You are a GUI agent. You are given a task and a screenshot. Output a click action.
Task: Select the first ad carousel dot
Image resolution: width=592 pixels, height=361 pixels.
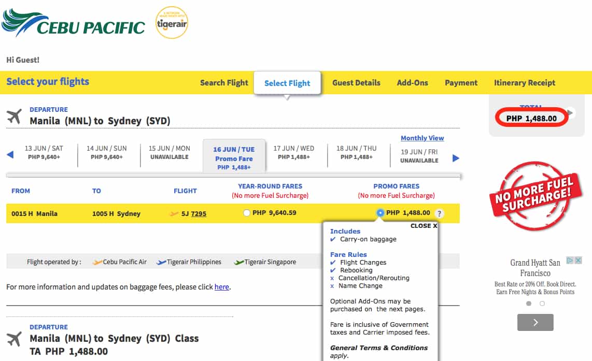[x=529, y=304]
